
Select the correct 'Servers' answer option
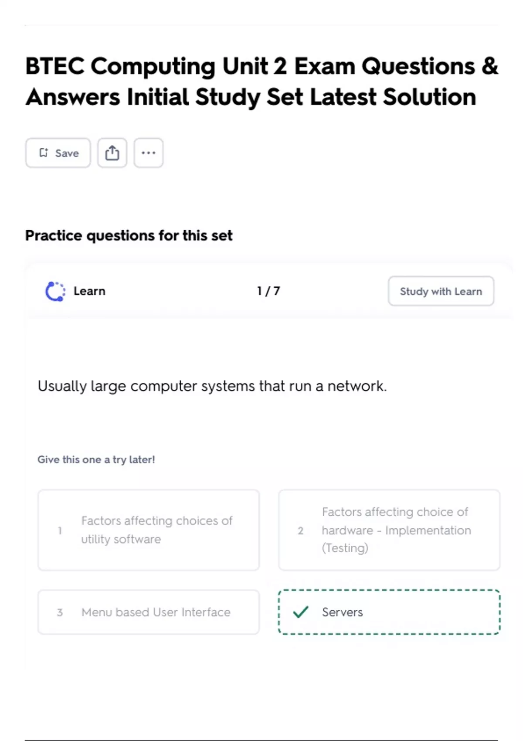[389, 612]
